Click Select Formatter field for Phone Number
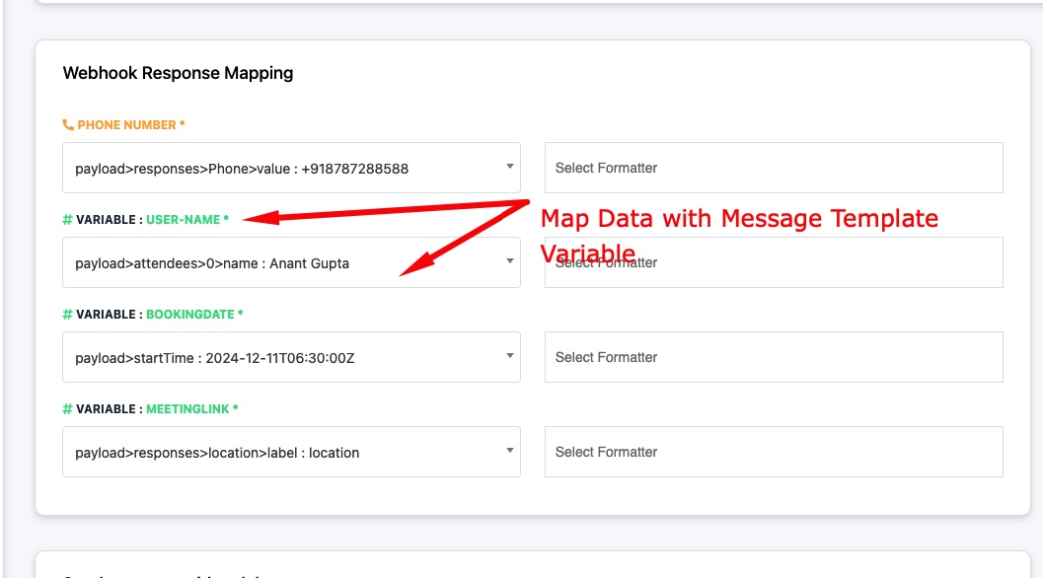This screenshot has width=1043, height=578. 774,168
